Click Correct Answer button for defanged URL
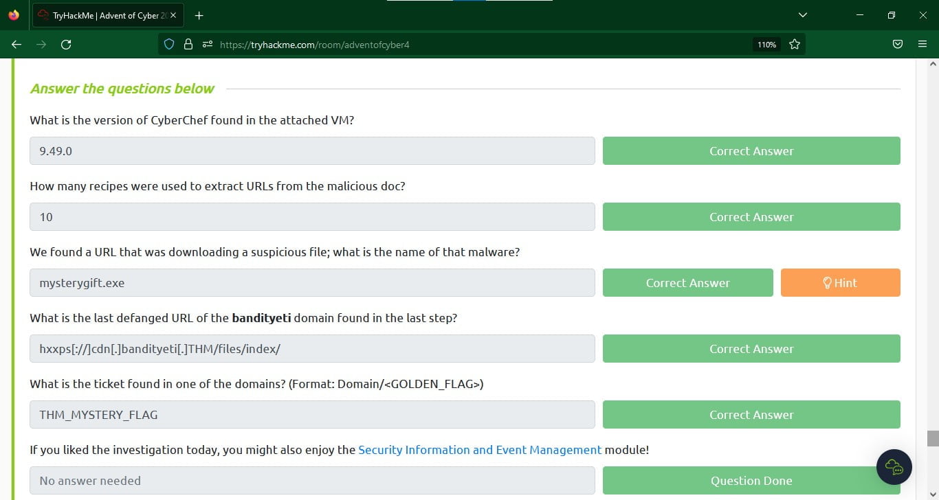 pyautogui.click(x=751, y=348)
